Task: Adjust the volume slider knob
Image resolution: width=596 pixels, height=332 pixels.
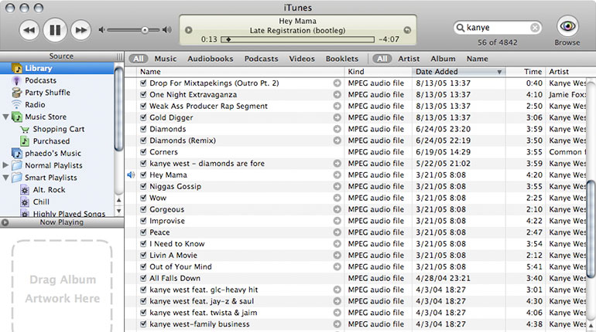Action: pos(145,30)
